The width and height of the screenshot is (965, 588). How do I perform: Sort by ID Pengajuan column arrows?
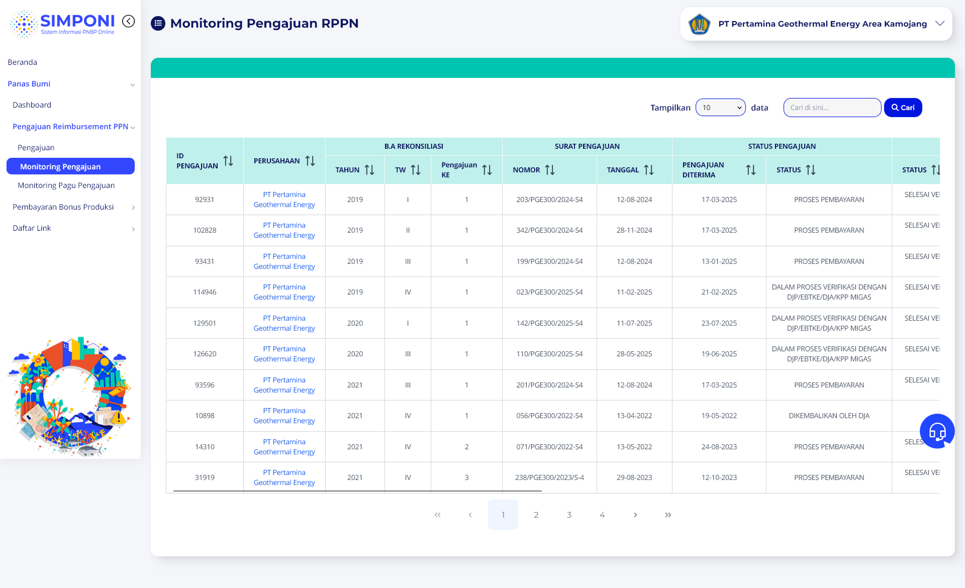pyautogui.click(x=228, y=161)
